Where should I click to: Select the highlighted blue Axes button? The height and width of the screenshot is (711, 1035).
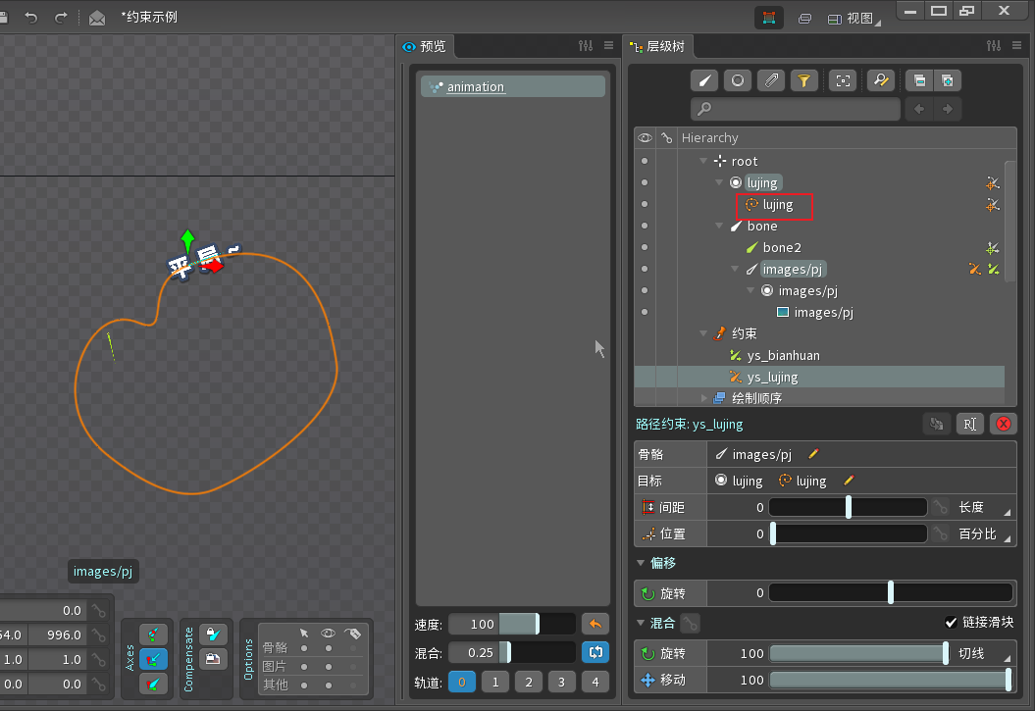pos(153,659)
